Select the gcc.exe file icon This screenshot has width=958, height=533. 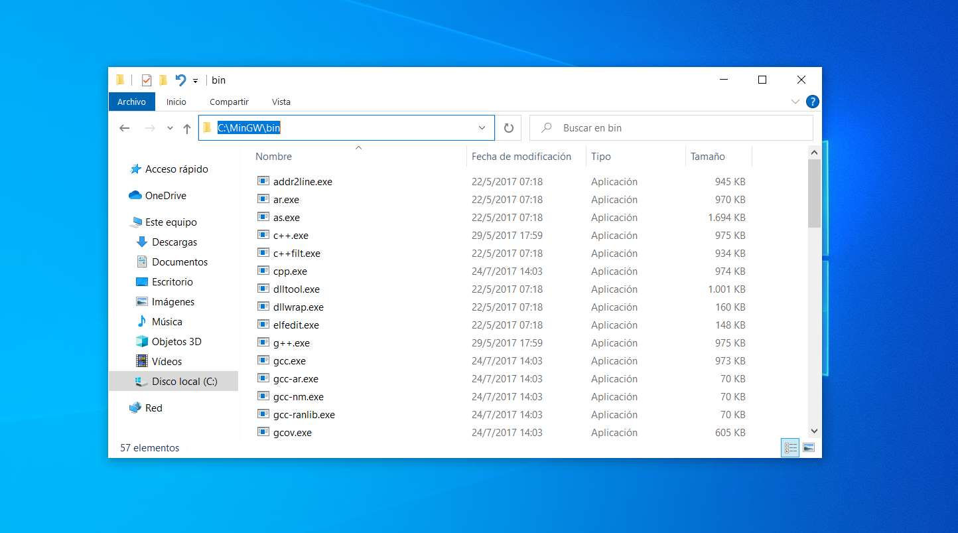coord(263,361)
